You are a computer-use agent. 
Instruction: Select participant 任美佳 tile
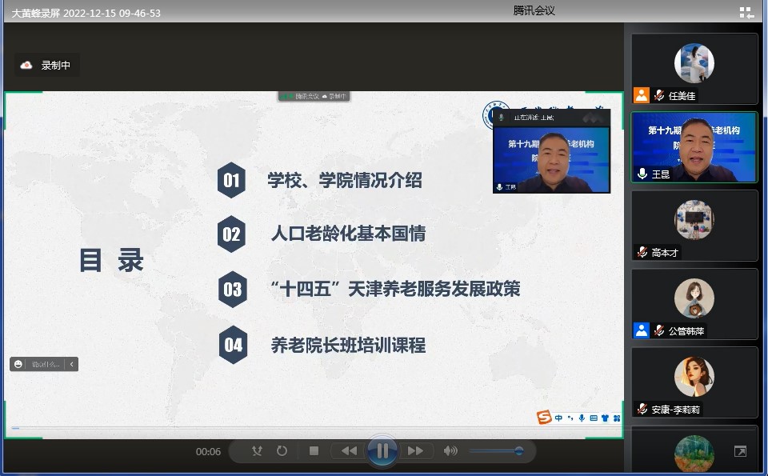tap(694, 69)
